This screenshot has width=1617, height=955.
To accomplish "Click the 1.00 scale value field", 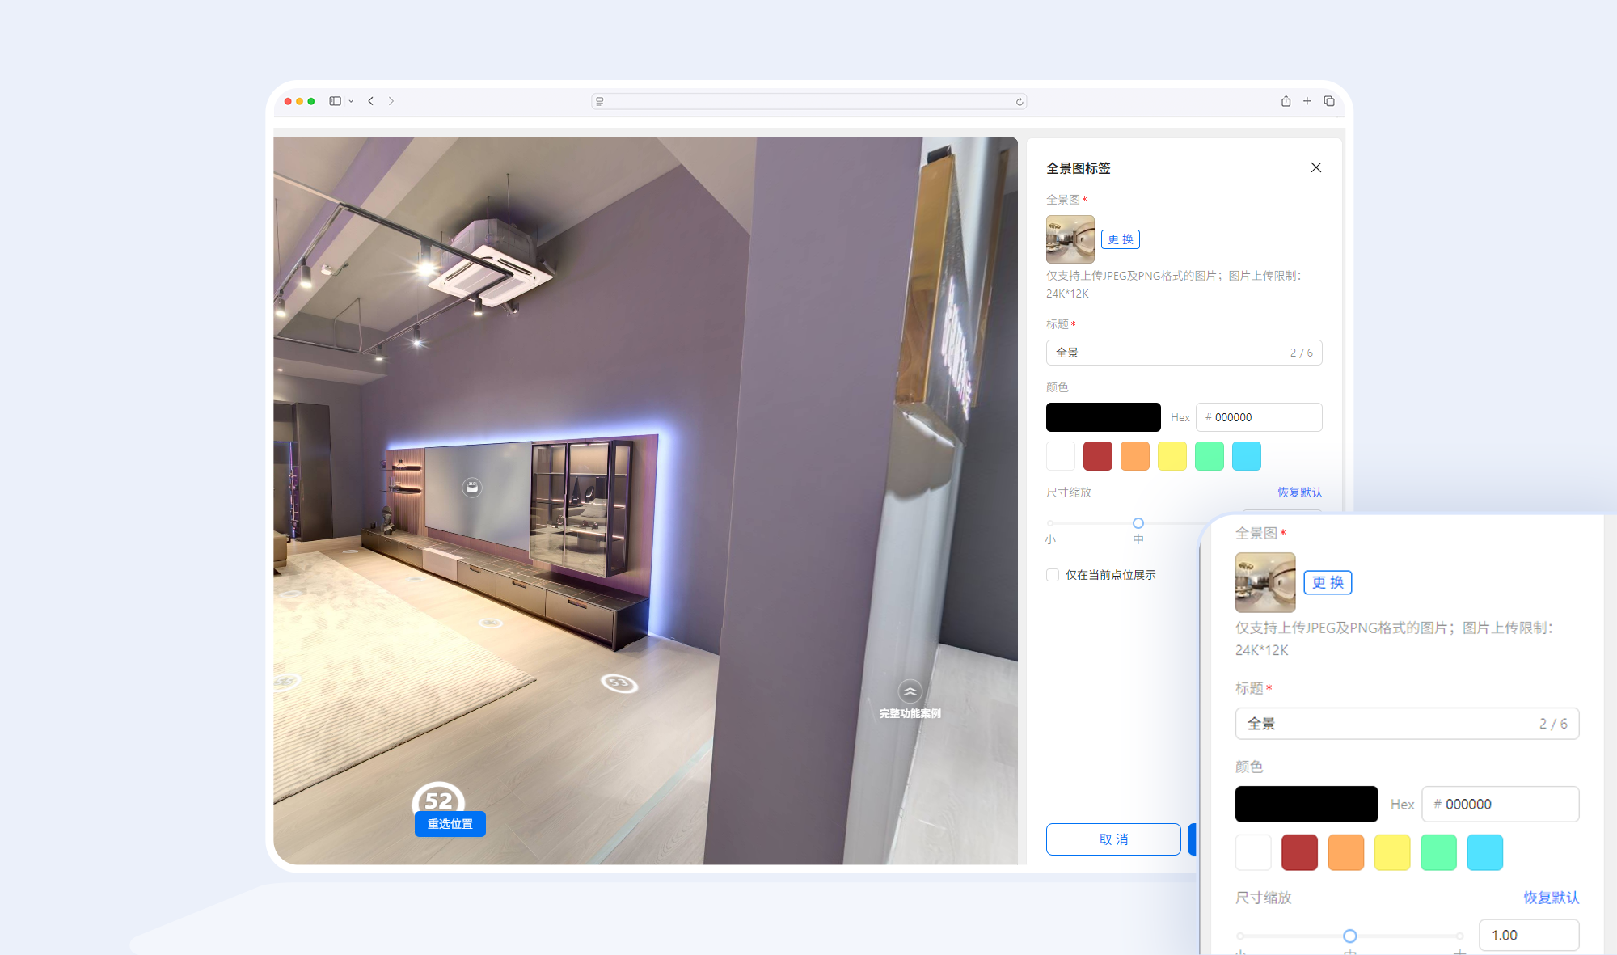I will (x=1529, y=936).
